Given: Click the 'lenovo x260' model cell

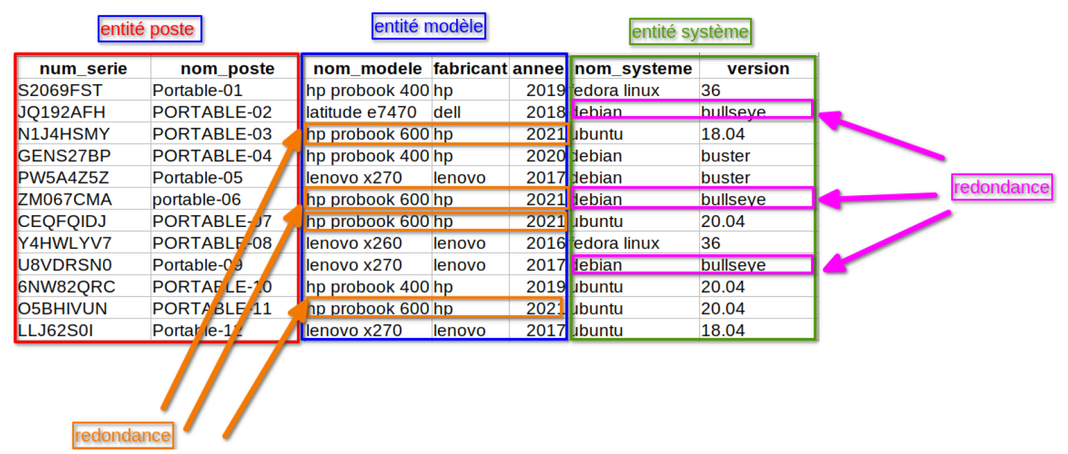Looking at the screenshot, I should [354, 243].
